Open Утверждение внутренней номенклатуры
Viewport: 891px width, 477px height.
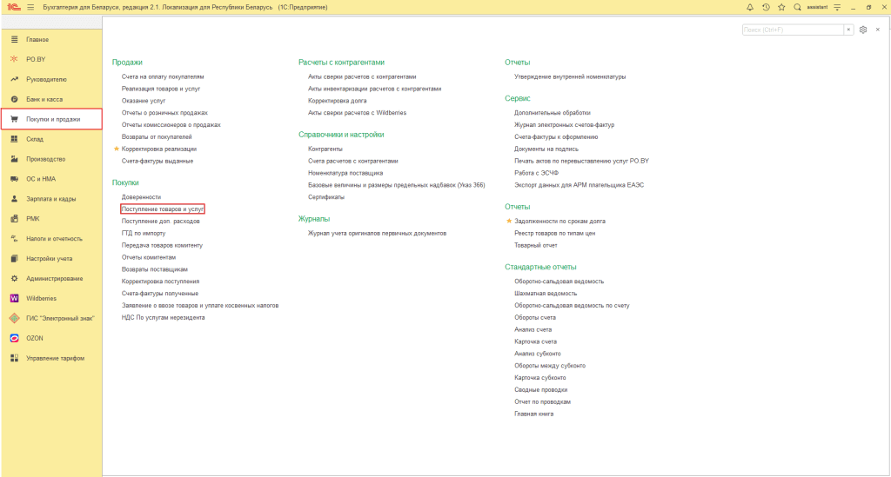click(x=570, y=76)
